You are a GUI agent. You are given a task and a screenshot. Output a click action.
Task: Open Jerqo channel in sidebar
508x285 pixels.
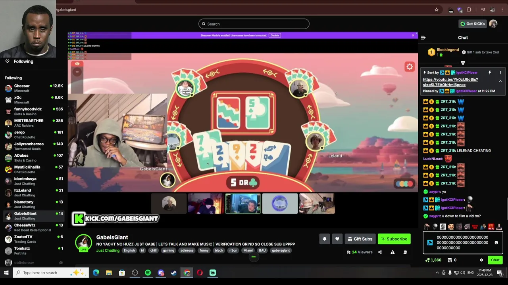click(34, 135)
